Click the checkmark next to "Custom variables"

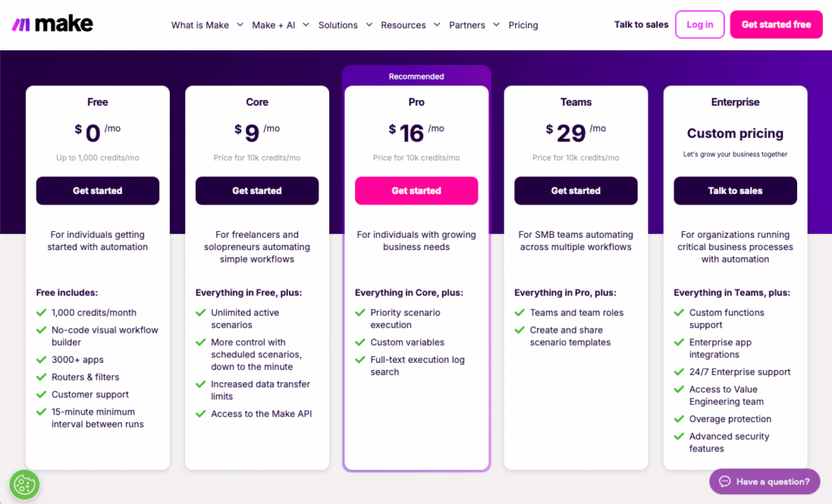point(359,342)
